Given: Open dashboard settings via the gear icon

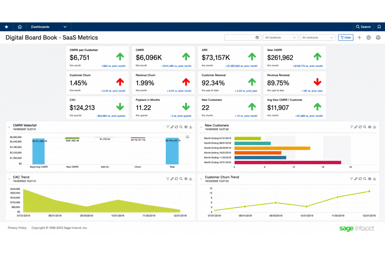Looking at the screenshot, I should tap(369, 37).
